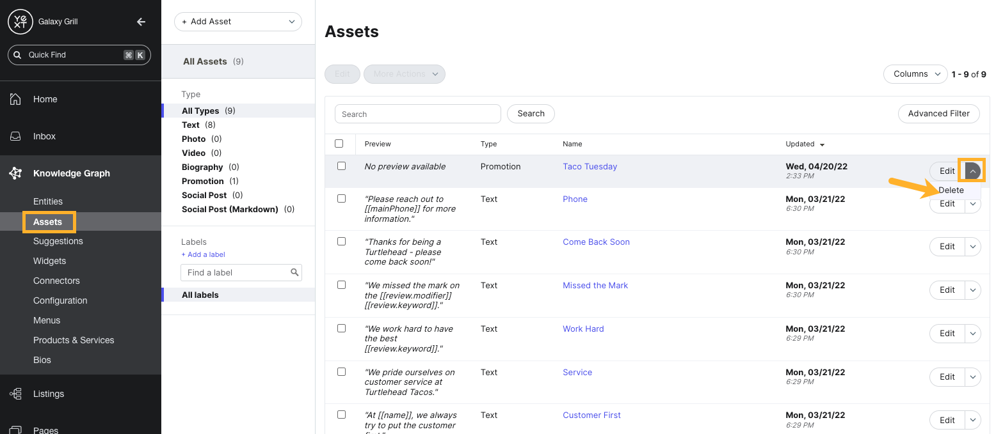Click the Home house icon
The height and width of the screenshot is (434, 996).
tap(16, 99)
